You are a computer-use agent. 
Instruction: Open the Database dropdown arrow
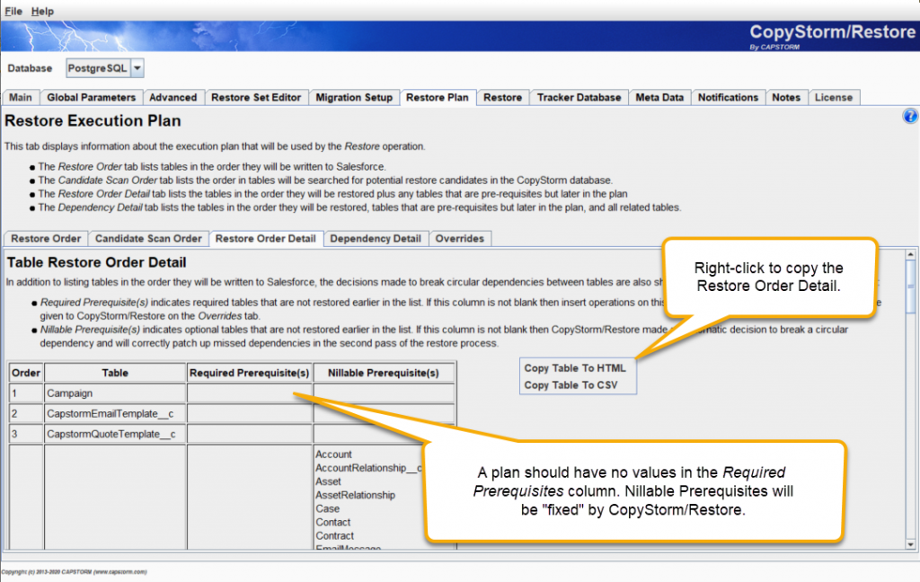coord(137,68)
